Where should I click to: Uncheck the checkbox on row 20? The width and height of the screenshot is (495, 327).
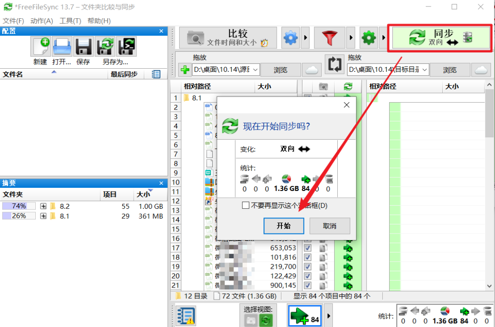tap(308, 276)
